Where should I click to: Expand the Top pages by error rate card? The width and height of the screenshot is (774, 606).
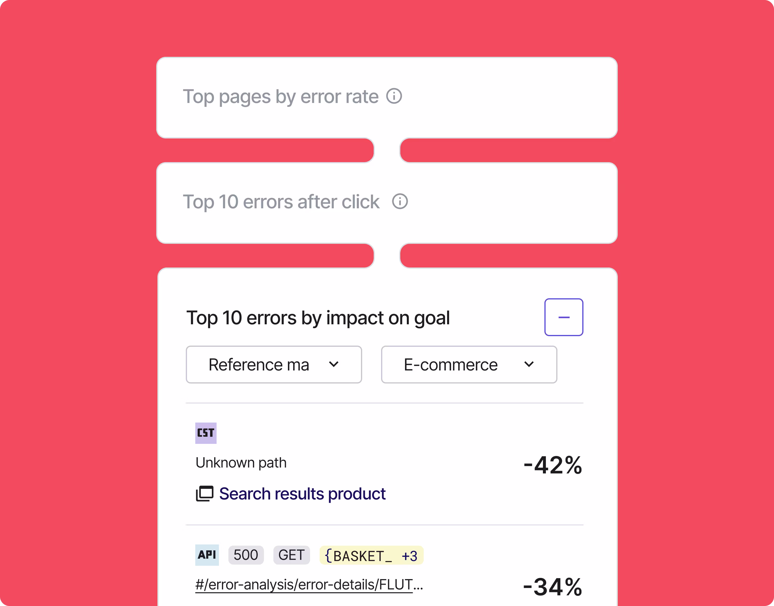(387, 98)
